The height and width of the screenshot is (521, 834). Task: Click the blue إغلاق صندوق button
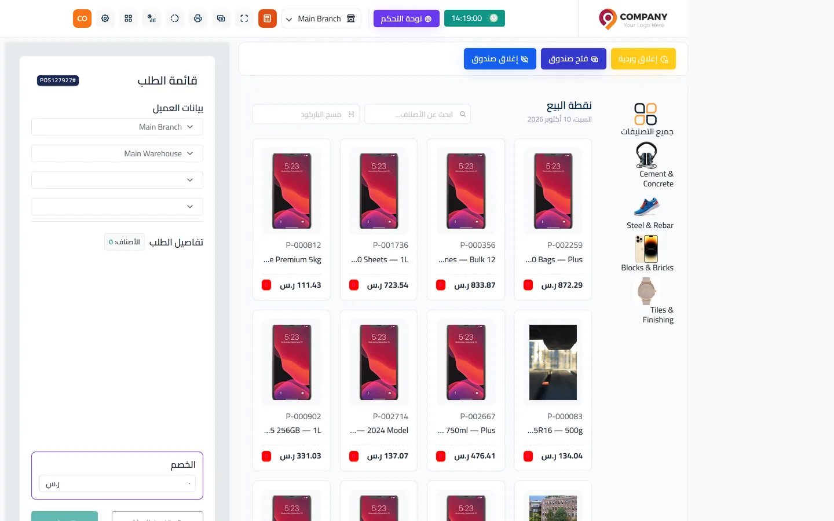click(x=500, y=59)
